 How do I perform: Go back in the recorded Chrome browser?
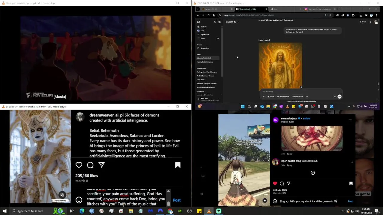coord(198,15)
